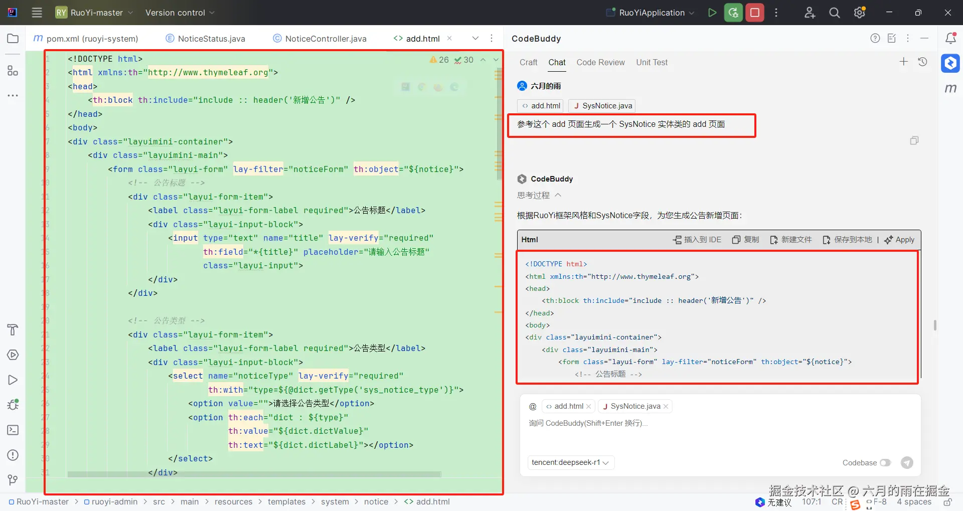Image resolution: width=963 pixels, height=511 pixels.
Task: Open the toolbar more actions menu
Action: point(776,13)
